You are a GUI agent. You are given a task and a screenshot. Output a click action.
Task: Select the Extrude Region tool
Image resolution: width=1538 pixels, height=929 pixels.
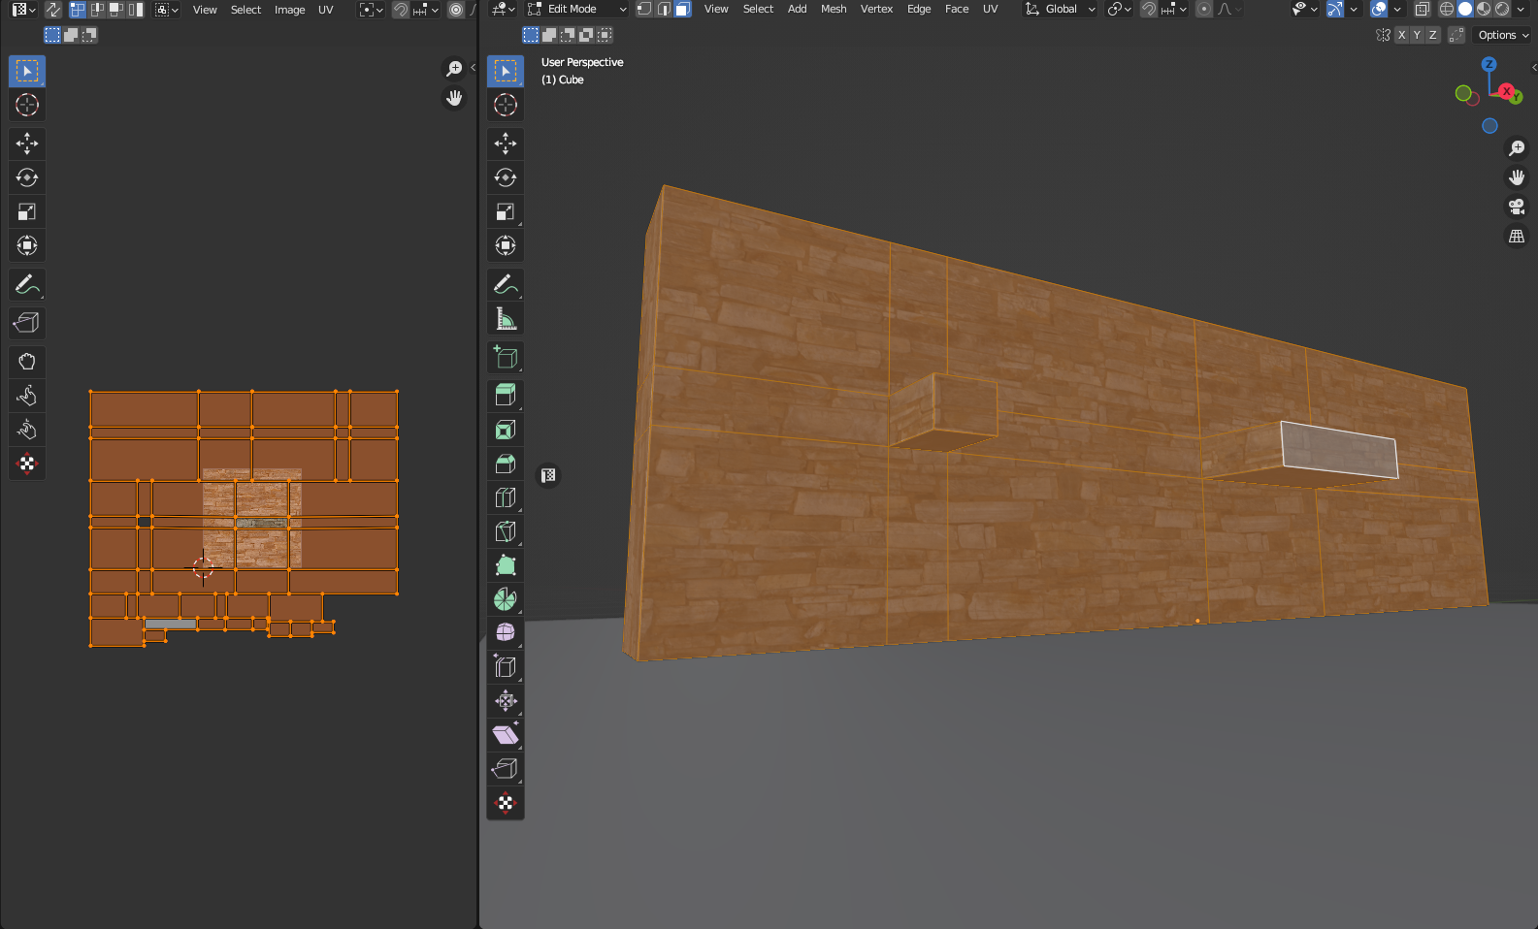pos(506,396)
